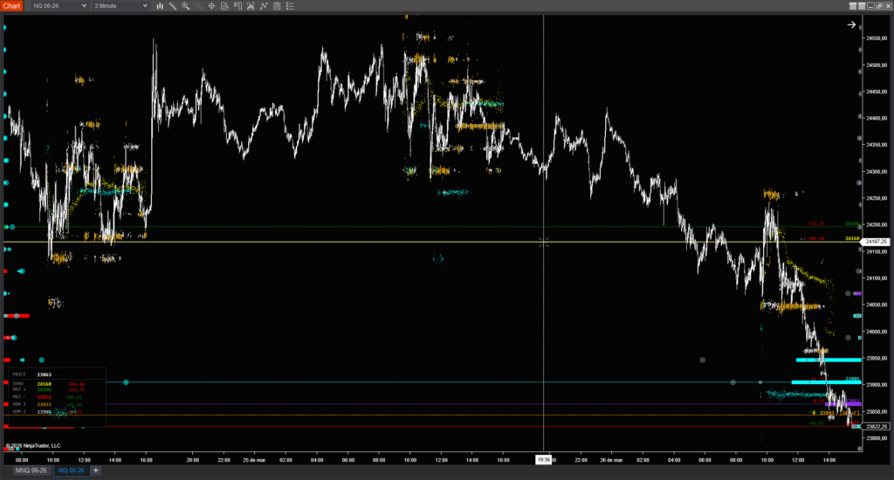Open the Drawing Tools pencil icon
894x480 pixels.
172,6
